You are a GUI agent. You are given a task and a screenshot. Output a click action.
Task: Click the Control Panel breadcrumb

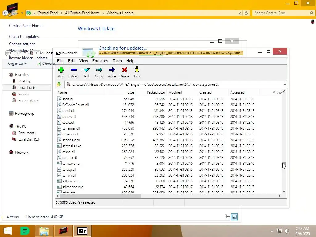tap(48, 13)
